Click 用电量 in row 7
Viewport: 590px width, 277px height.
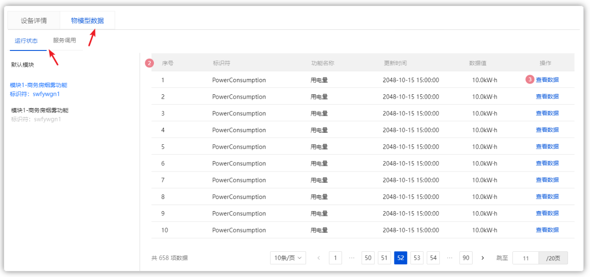pos(319,180)
